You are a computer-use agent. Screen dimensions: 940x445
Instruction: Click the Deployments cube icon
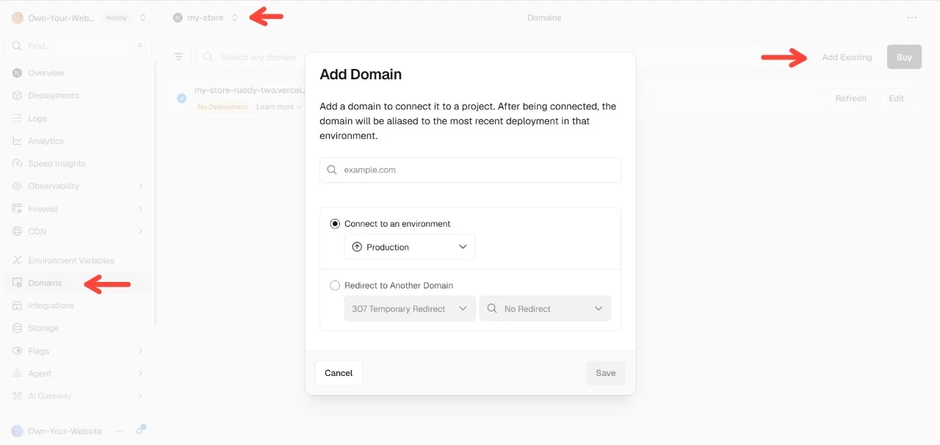[17, 95]
